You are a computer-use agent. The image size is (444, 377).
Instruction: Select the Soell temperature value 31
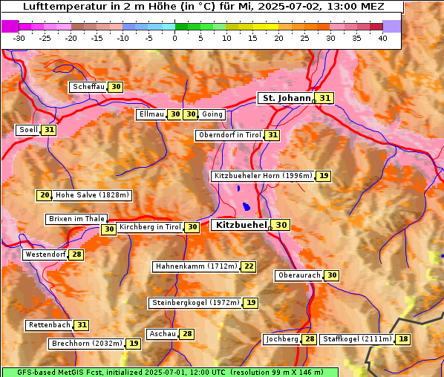point(49,130)
